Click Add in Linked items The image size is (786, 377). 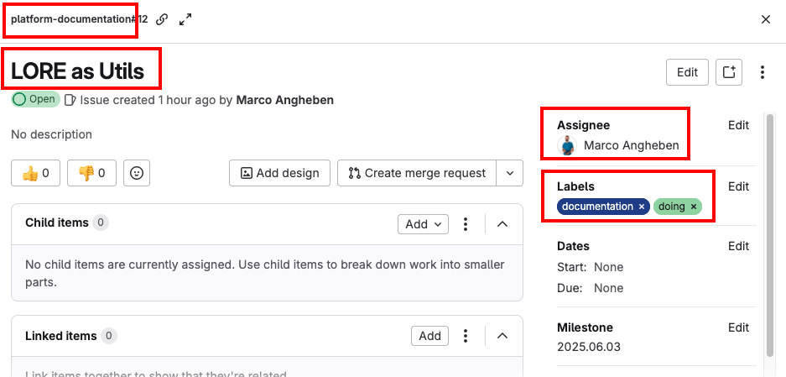tap(429, 336)
